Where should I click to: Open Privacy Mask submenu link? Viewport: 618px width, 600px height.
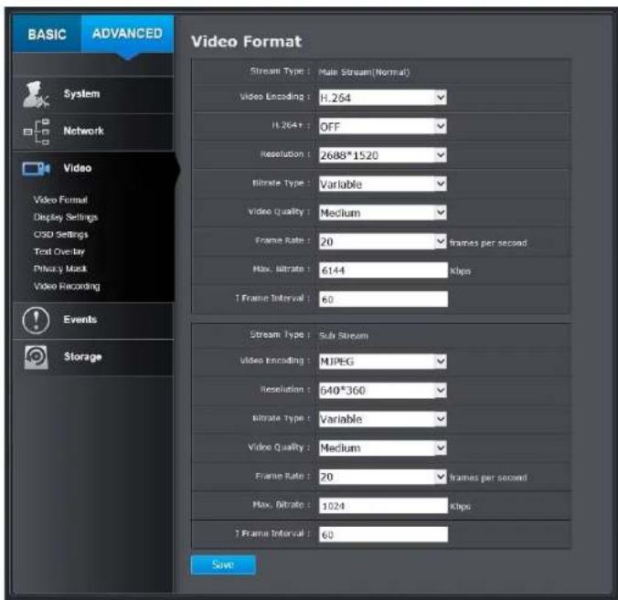(x=60, y=268)
